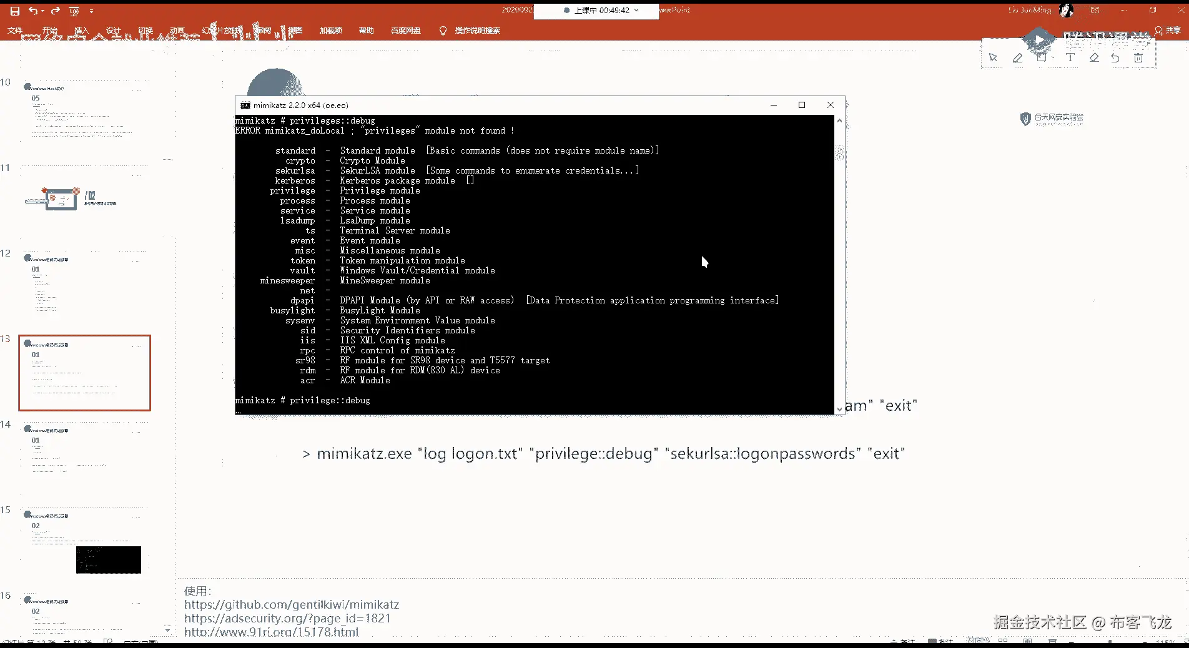The image size is (1189, 648).
Task: Click the 共享 (Share) button
Action: click(1168, 31)
